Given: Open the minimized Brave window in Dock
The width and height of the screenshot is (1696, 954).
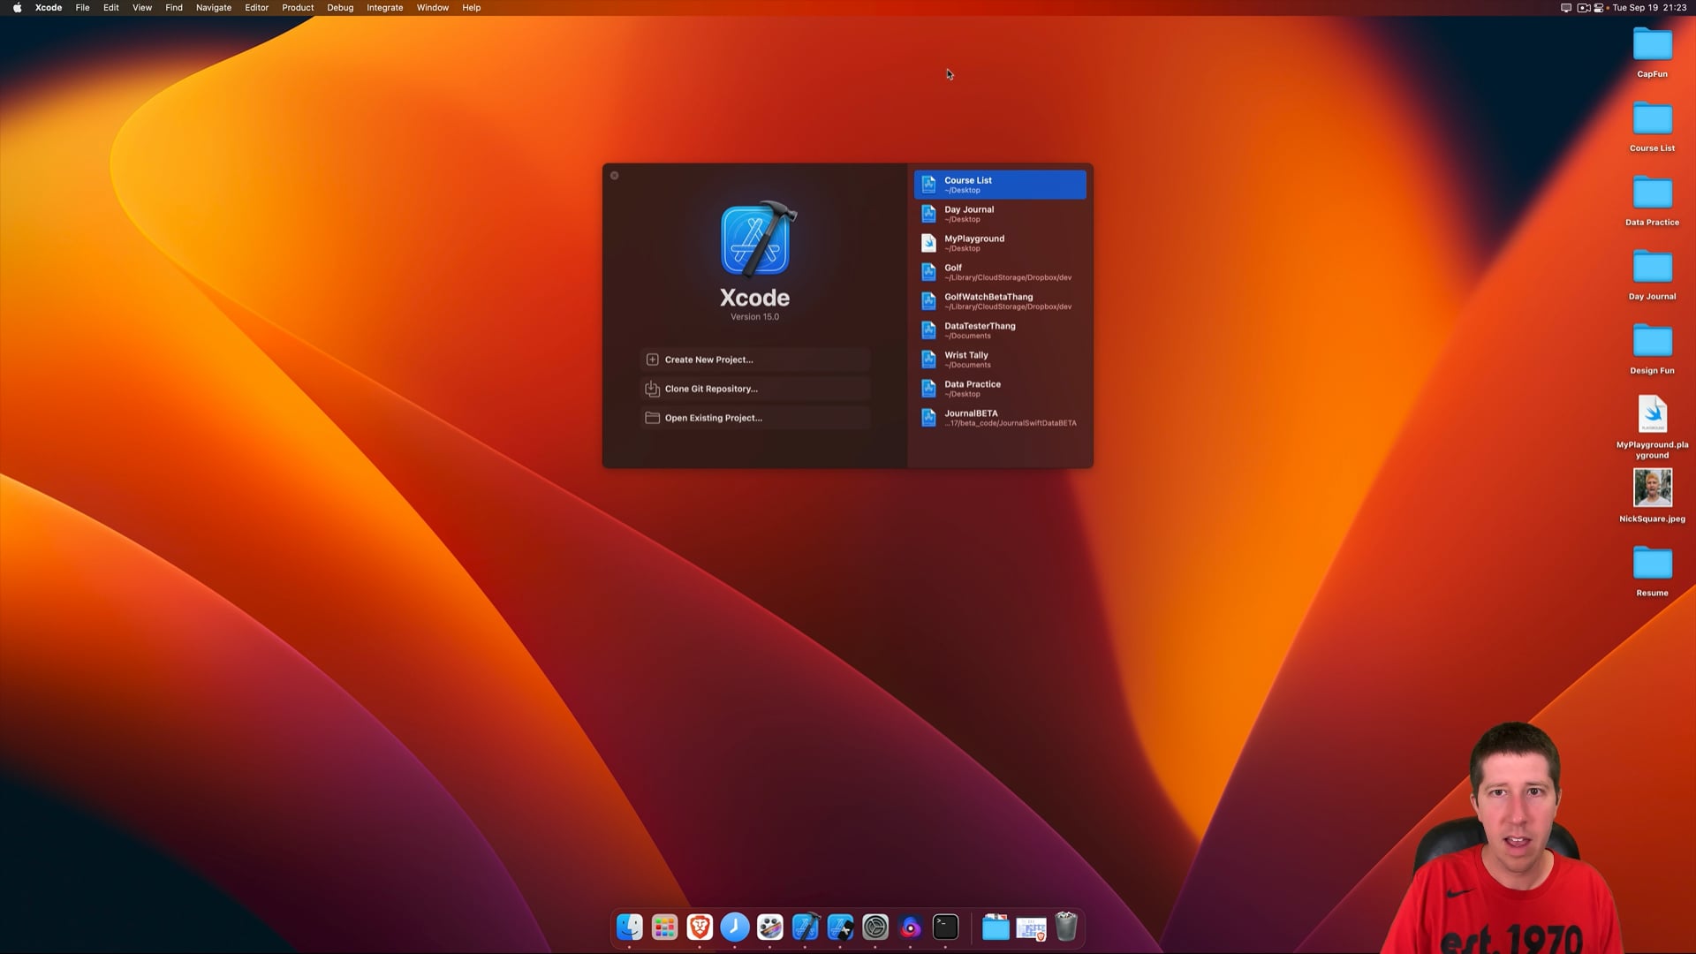Looking at the screenshot, I should (1031, 927).
